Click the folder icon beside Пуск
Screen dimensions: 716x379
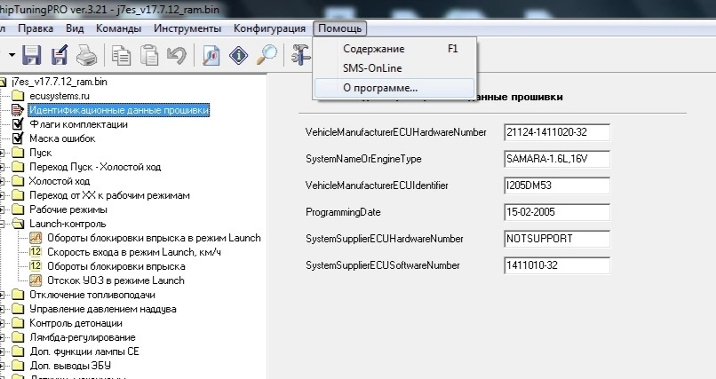[18, 153]
